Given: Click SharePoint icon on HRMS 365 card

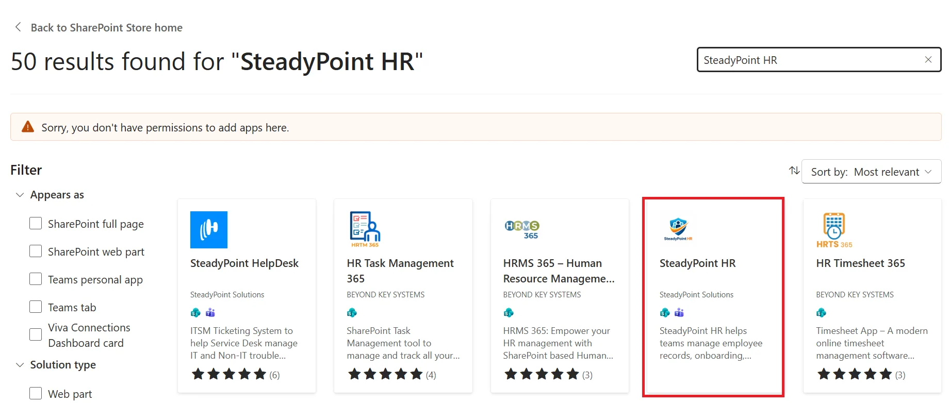Looking at the screenshot, I should [x=509, y=312].
